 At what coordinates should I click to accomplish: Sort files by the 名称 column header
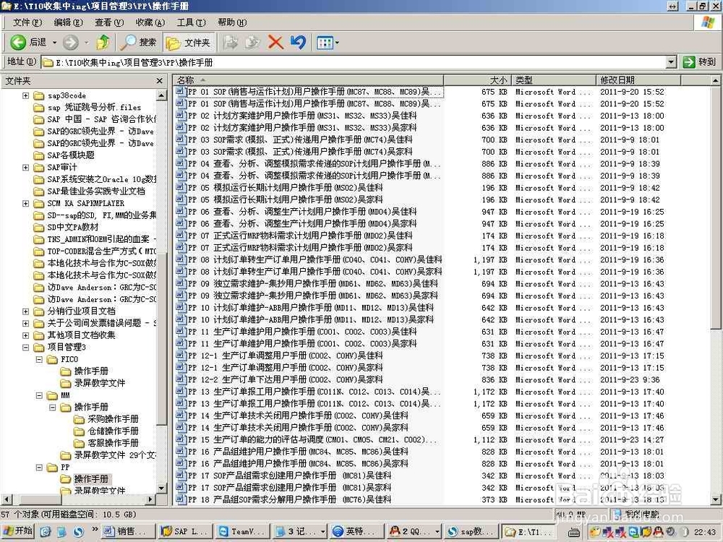308,80
